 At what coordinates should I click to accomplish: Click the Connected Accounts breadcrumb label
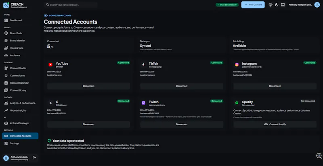[x=60, y=16]
